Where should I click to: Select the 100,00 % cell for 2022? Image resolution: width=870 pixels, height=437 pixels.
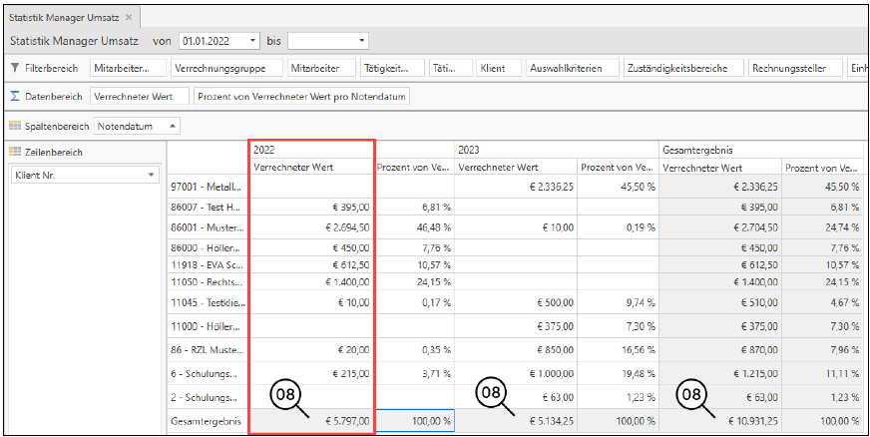pyautogui.click(x=415, y=422)
